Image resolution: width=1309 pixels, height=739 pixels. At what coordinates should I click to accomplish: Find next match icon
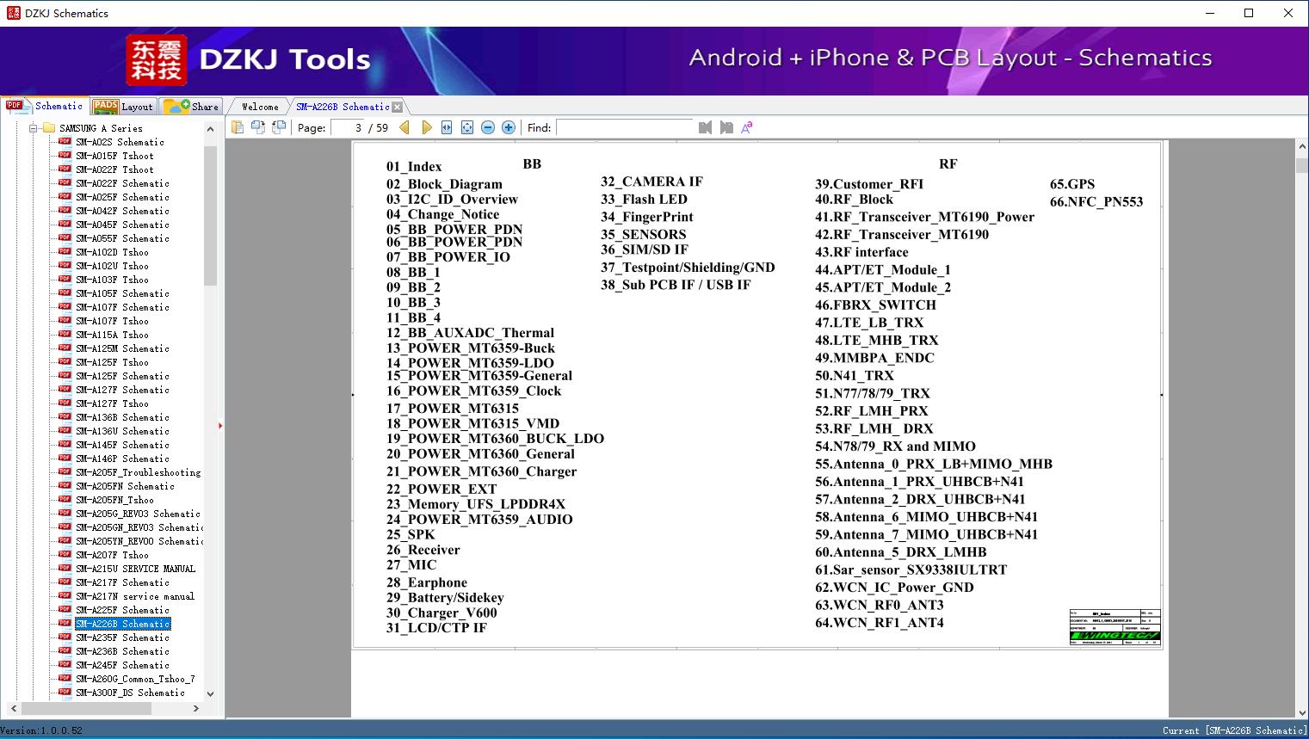[x=726, y=127]
